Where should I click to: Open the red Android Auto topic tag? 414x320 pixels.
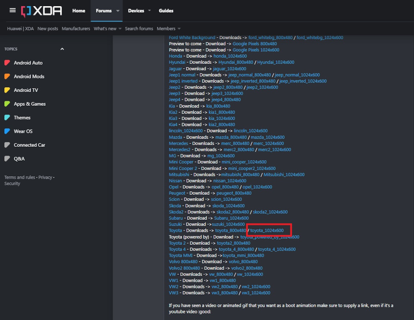[7, 63]
